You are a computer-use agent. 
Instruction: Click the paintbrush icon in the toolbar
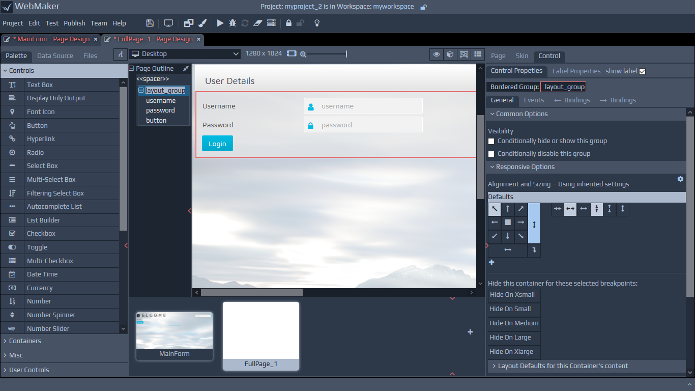(x=202, y=23)
